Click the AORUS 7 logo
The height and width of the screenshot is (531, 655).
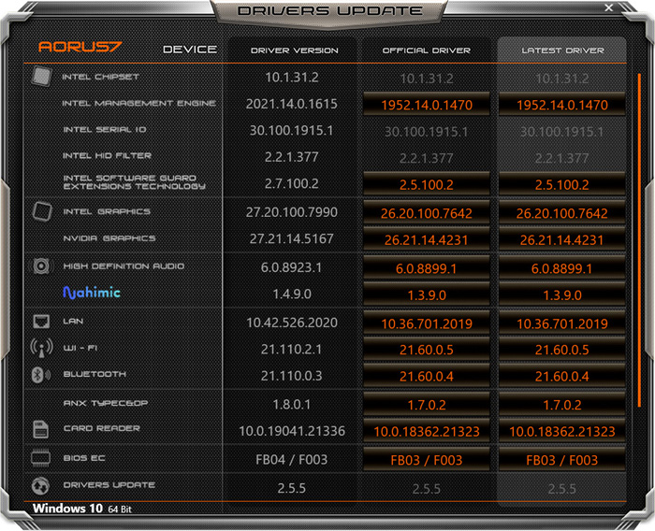click(80, 47)
